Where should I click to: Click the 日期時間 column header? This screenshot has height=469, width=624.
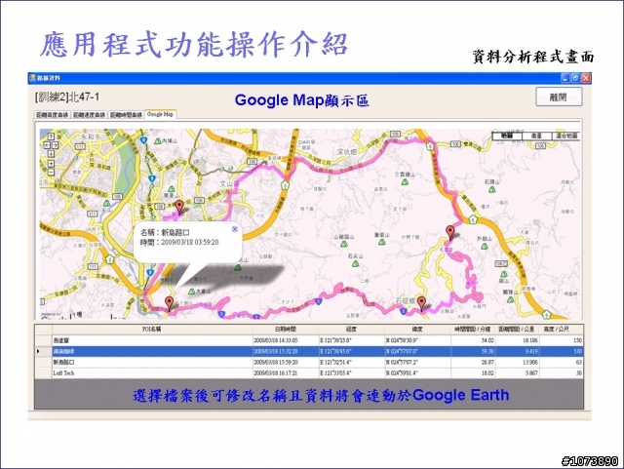(x=285, y=330)
